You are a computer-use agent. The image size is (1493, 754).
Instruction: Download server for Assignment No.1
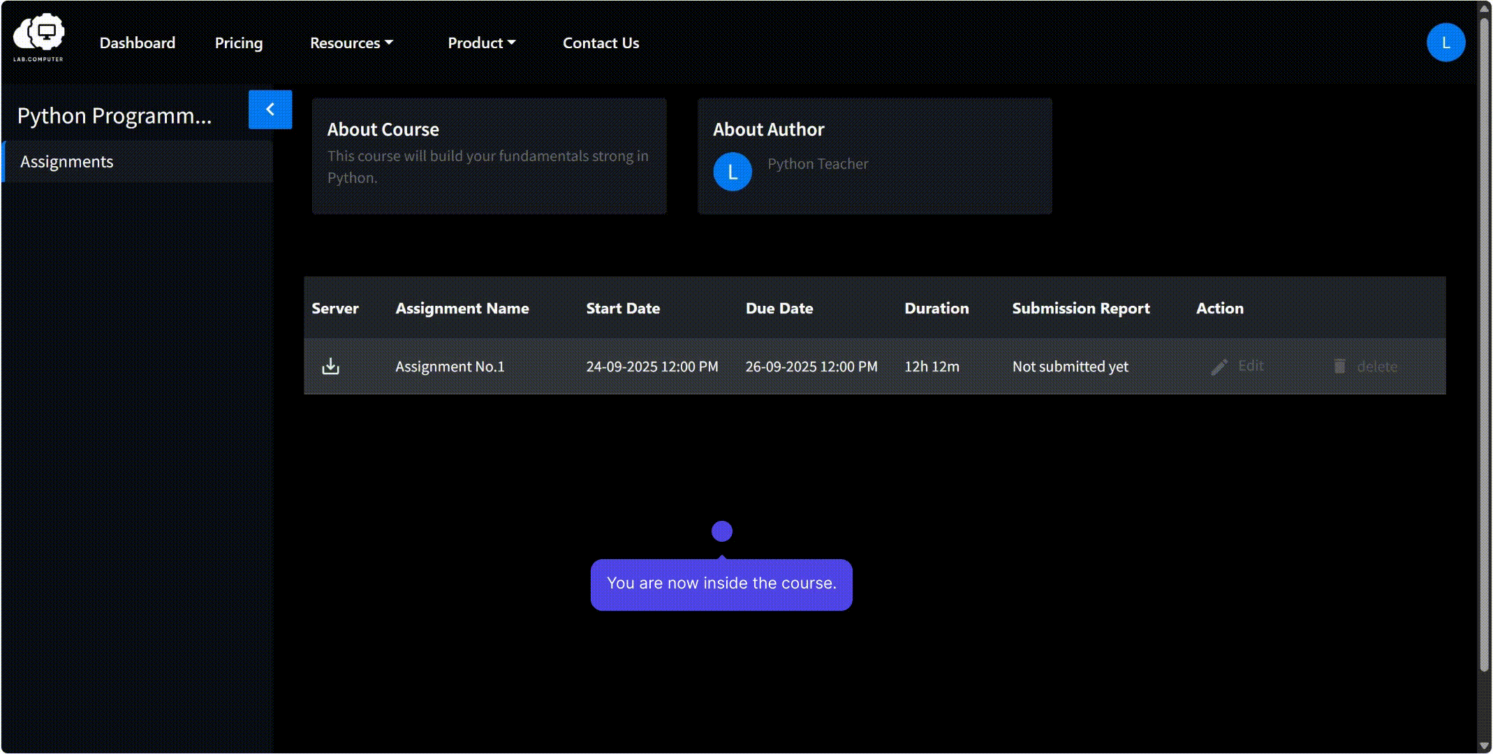point(330,367)
